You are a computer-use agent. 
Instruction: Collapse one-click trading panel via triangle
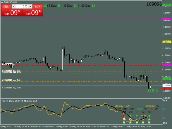coord(2,2)
